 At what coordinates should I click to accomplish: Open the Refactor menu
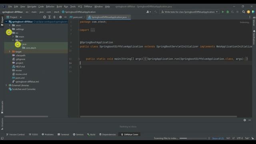pyautogui.click(x=50, y=6)
